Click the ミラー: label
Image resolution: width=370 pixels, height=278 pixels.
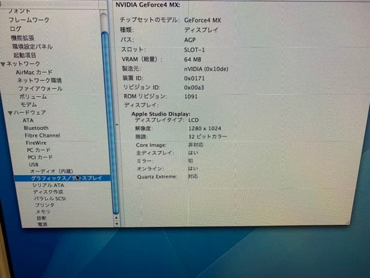pos(145,161)
